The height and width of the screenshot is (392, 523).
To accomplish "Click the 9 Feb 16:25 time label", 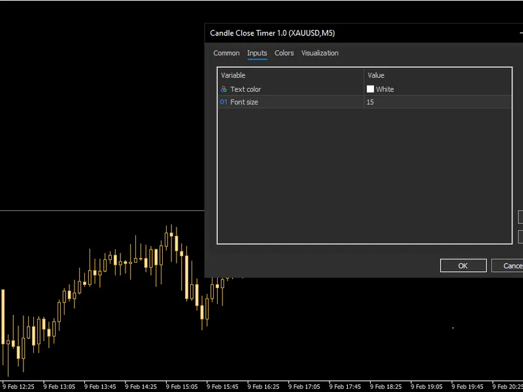I will [263, 387].
